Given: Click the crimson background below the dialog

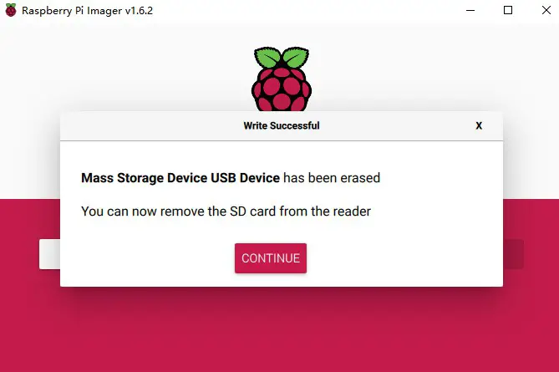Looking at the screenshot, I should click(281, 330).
